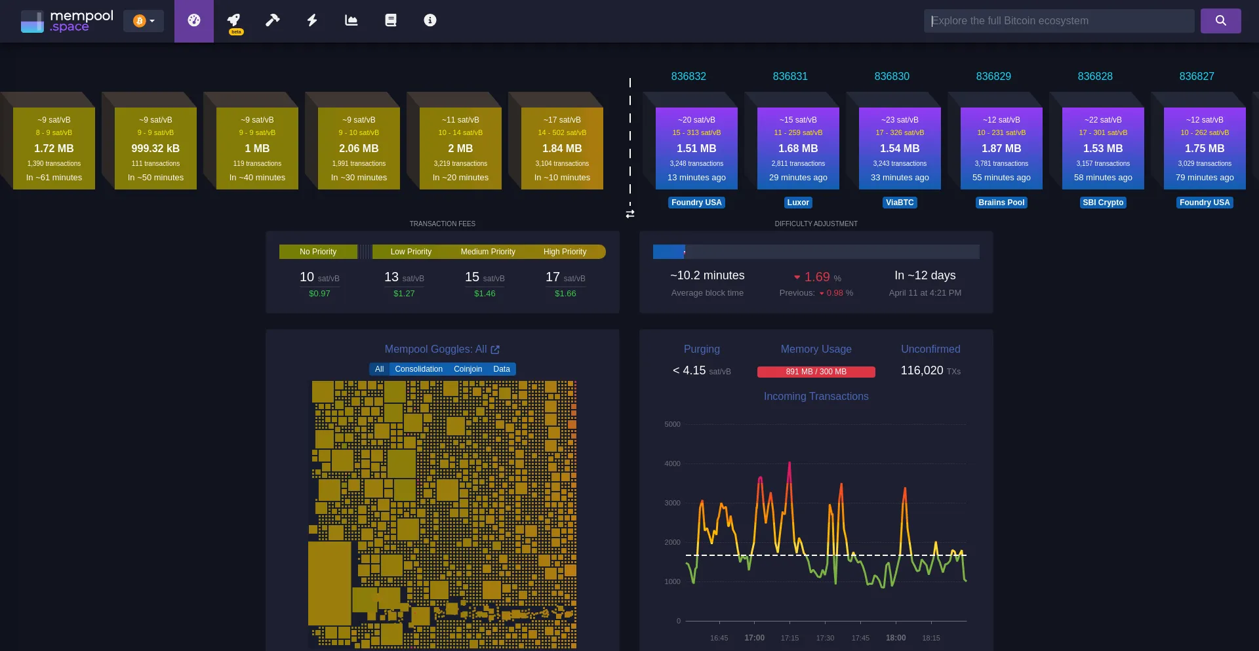This screenshot has width=1259, height=651.
Task: Click the Foundry USA tag under block 836827
Action: [1205, 203]
